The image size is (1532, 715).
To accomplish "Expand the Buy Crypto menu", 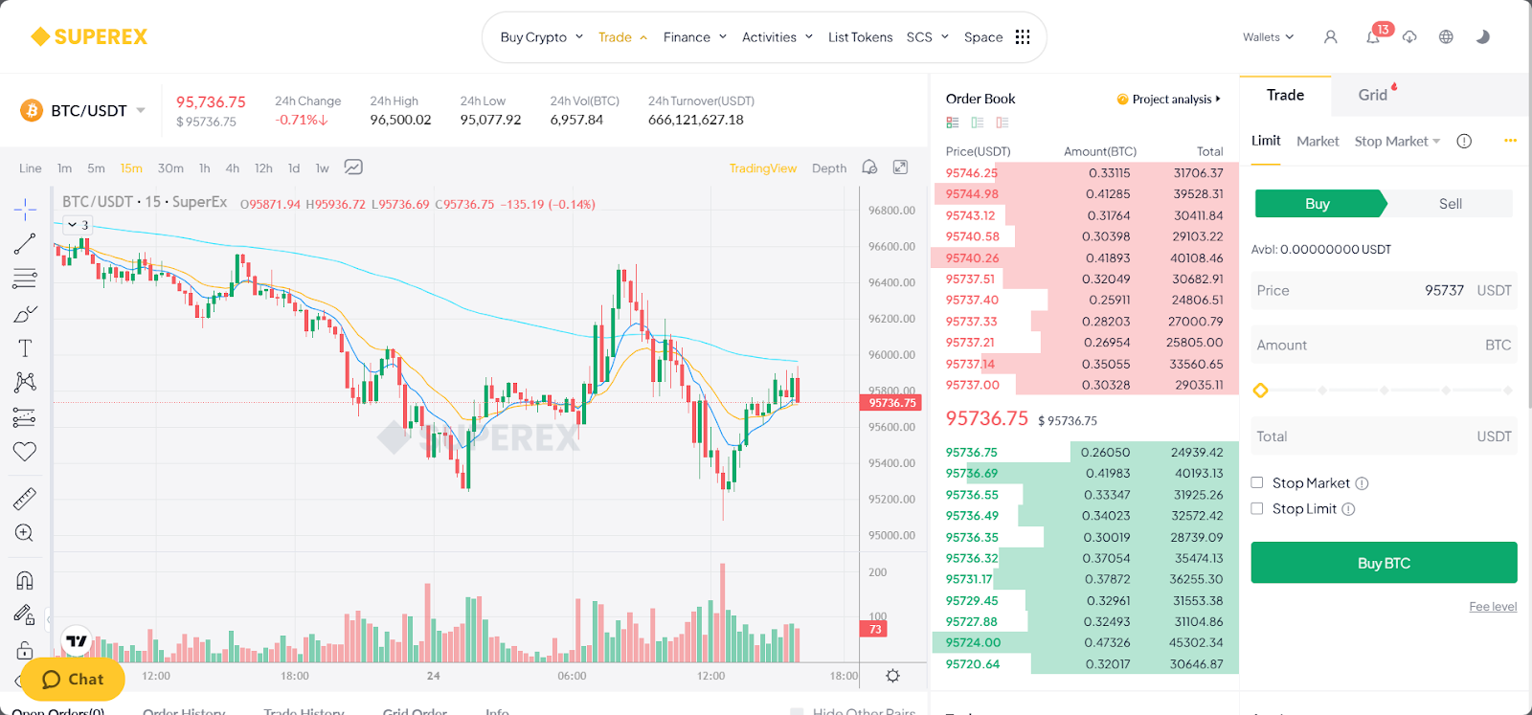I will [x=542, y=37].
